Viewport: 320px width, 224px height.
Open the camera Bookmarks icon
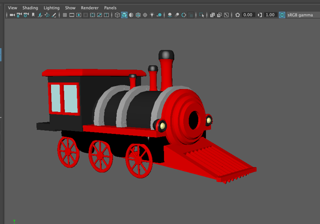click(33, 15)
